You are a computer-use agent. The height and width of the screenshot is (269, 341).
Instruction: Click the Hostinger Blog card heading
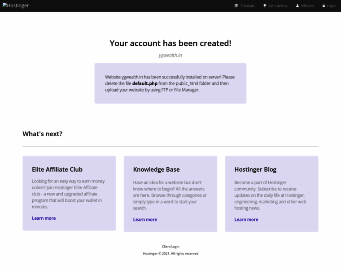pyautogui.click(x=255, y=169)
